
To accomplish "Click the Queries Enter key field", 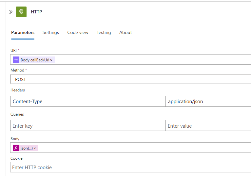I will click(88, 126).
